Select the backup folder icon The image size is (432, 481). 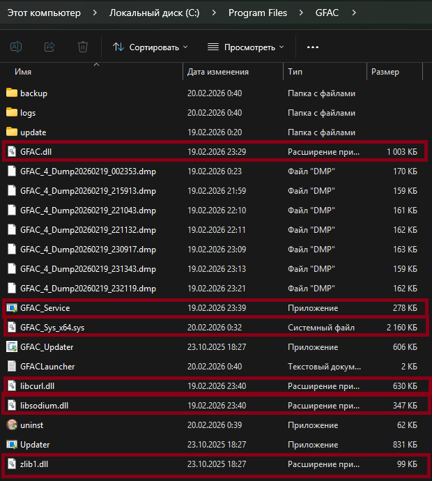[11, 93]
